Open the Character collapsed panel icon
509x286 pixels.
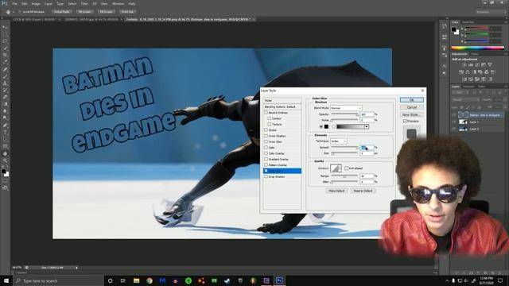point(444,66)
